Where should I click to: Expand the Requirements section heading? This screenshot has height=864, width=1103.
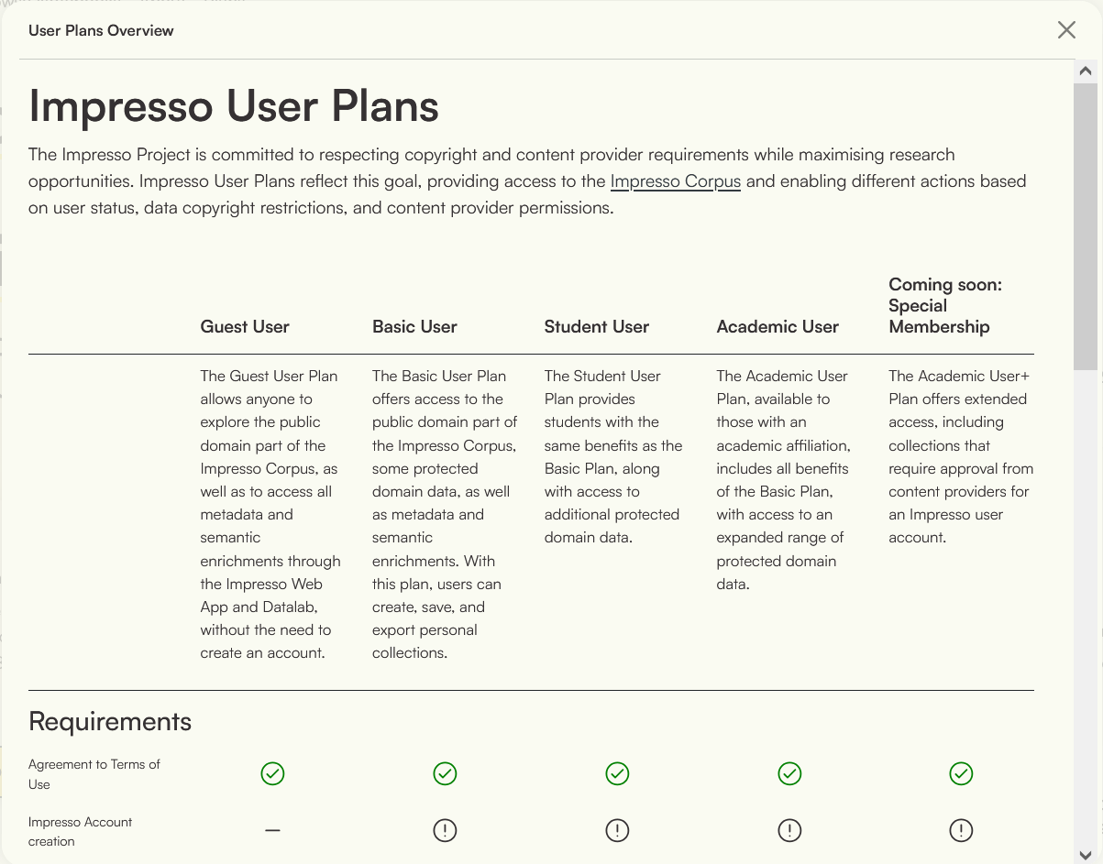110,722
